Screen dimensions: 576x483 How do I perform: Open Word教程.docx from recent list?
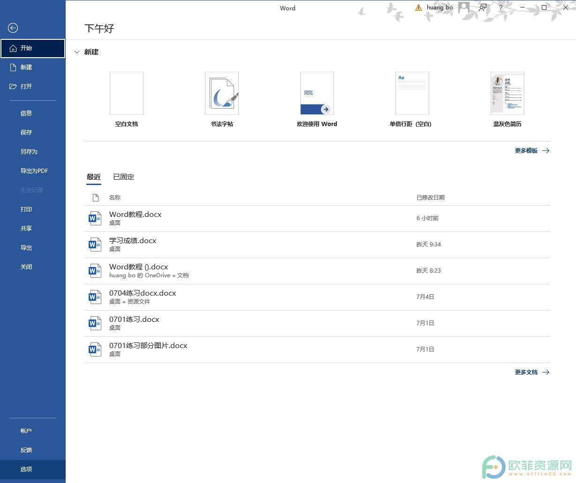317,219
